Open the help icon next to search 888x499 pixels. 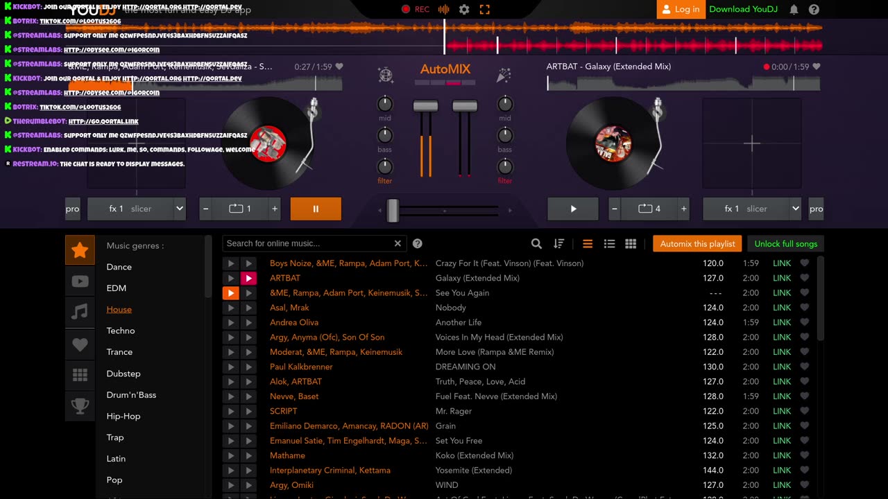418,243
